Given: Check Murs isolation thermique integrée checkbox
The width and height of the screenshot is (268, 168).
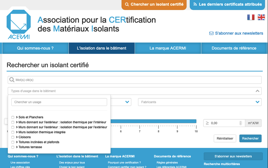Looking at the screenshot, I should pos(13,132).
